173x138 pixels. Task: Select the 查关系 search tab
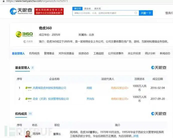pos(98,9)
